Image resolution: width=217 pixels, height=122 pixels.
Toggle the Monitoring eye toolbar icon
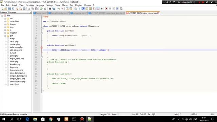tap(102, 9)
